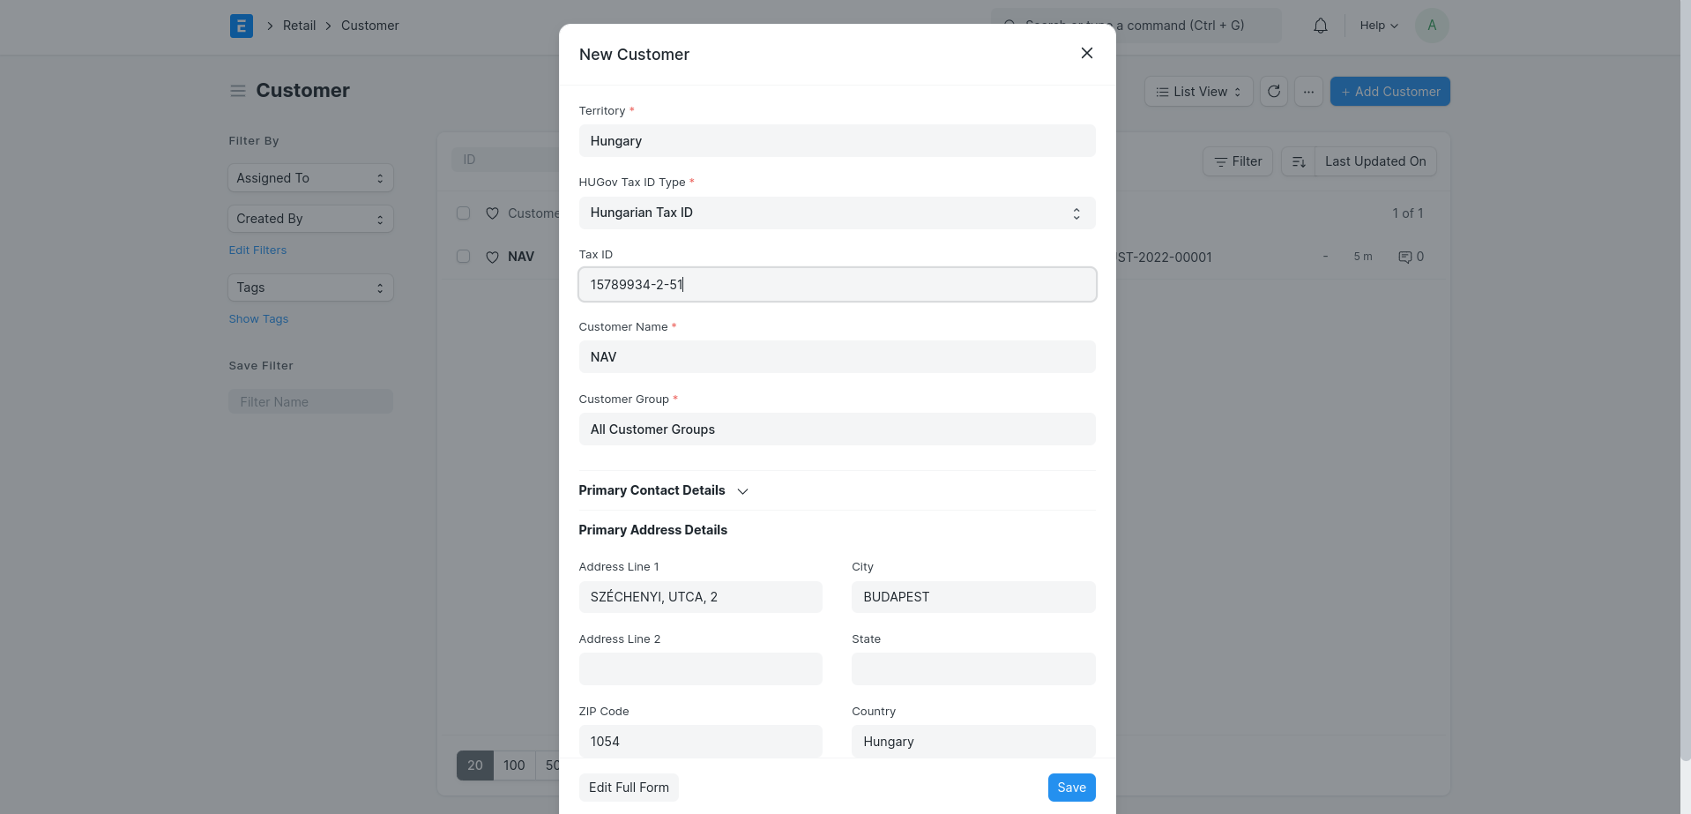The image size is (1691, 814).
Task: Save the new customer
Action: pos(1071,788)
